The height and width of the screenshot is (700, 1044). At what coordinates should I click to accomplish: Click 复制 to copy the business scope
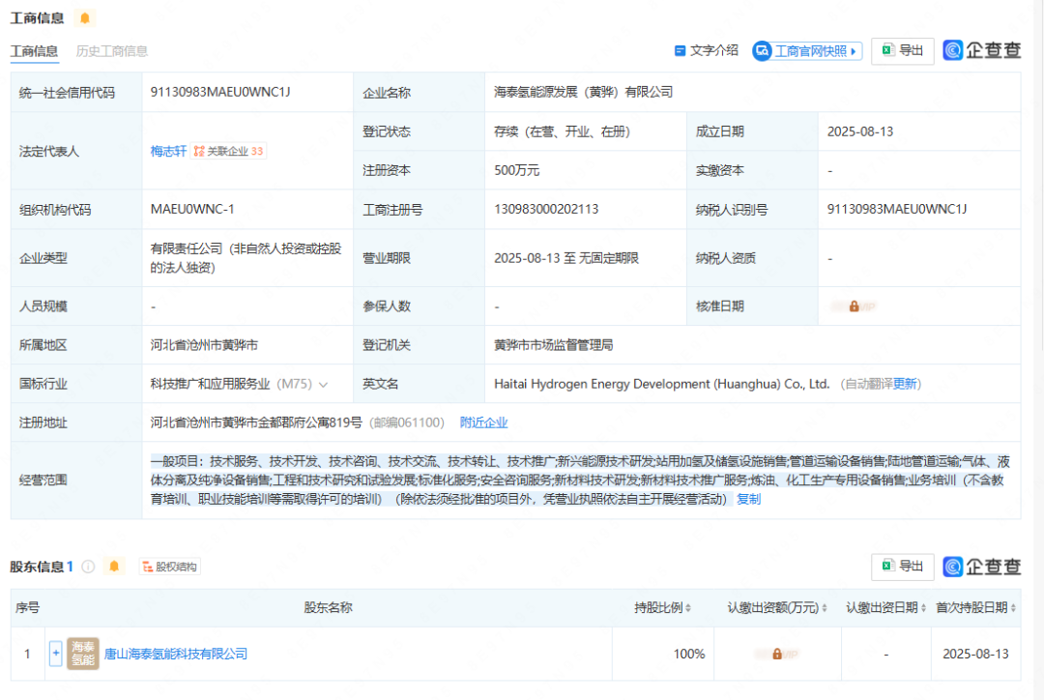point(748,499)
